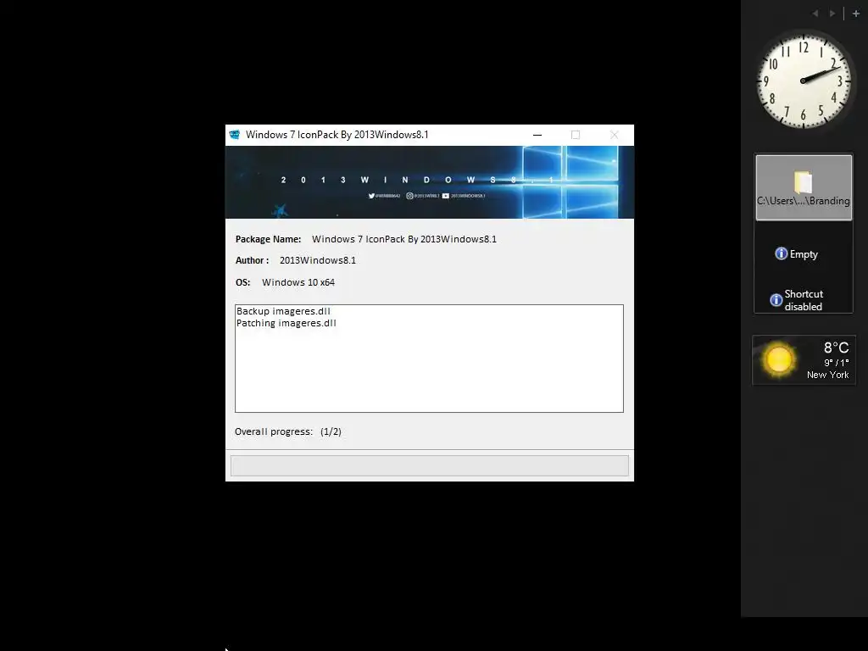Click the Twitter icon in the banner
The image size is (868, 651).
coord(371,196)
